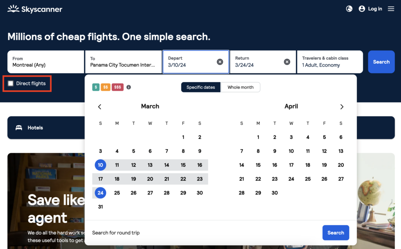Viewport: 401px width, 249px height.
Task: Click the account profile icon
Action: [x=361, y=9]
